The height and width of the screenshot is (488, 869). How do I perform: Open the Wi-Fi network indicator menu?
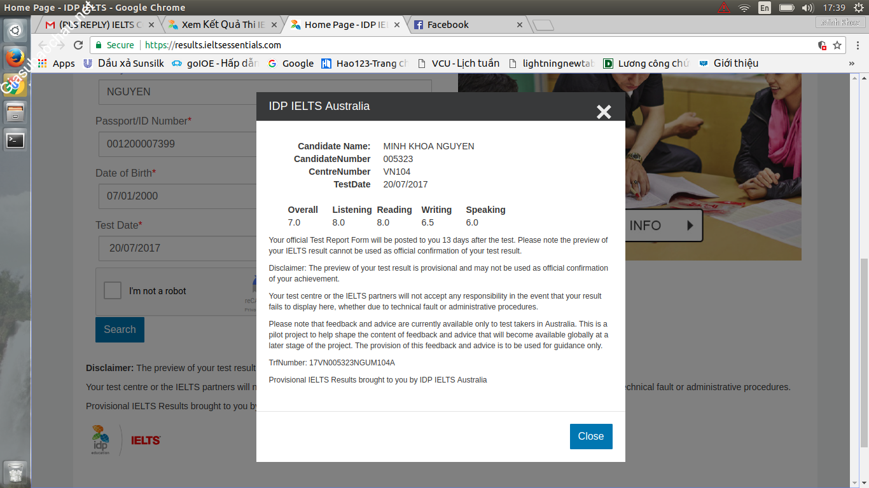tap(744, 8)
